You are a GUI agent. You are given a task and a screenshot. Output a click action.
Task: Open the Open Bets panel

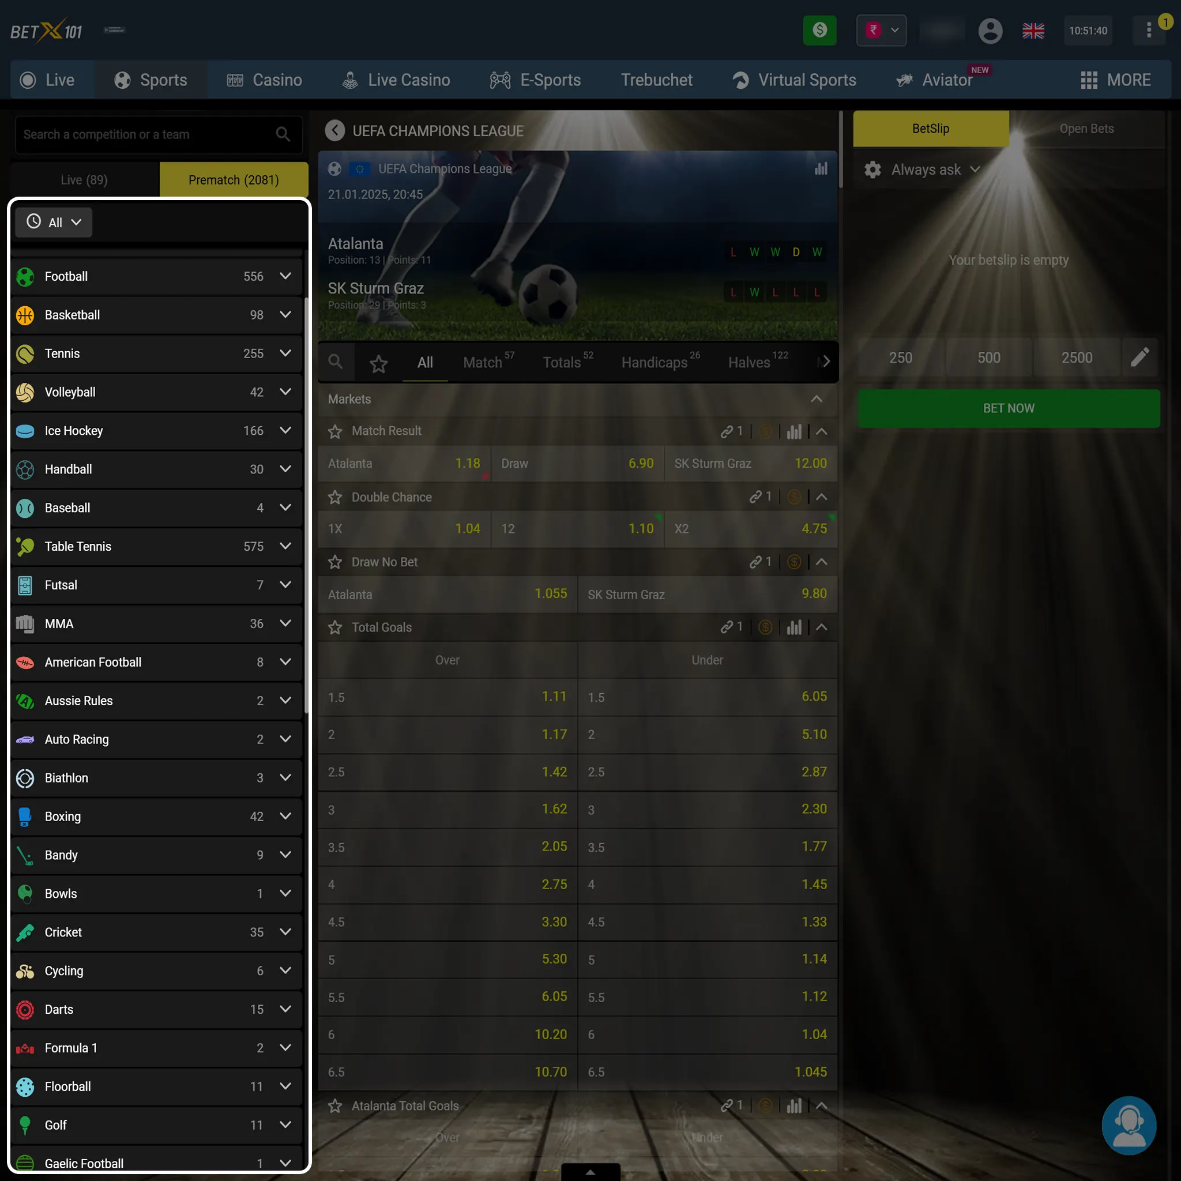pos(1086,127)
